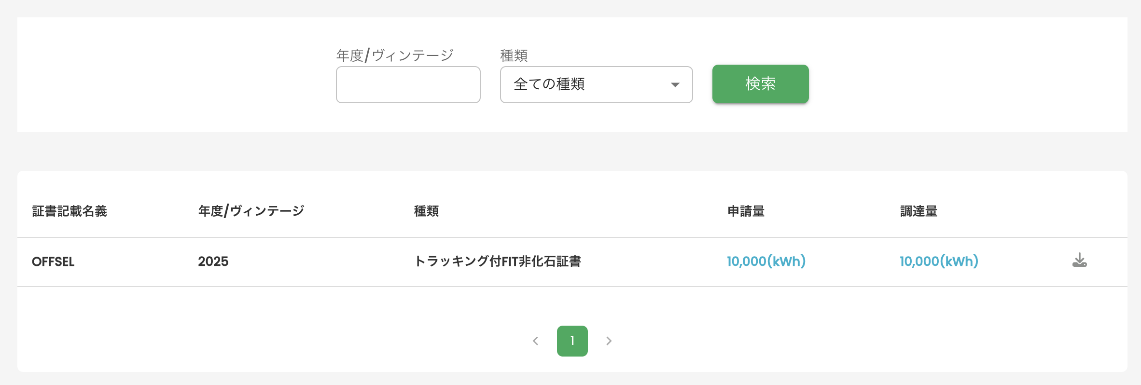
Task: Click the 申請量 value 10,000(kWh) link
Action: coord(766,261)
